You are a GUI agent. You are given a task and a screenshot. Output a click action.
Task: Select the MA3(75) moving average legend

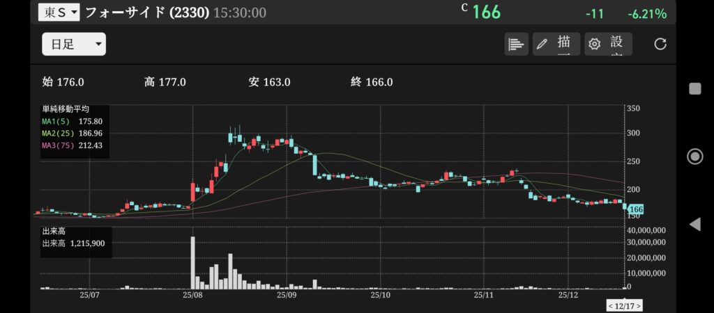[73, 145]
